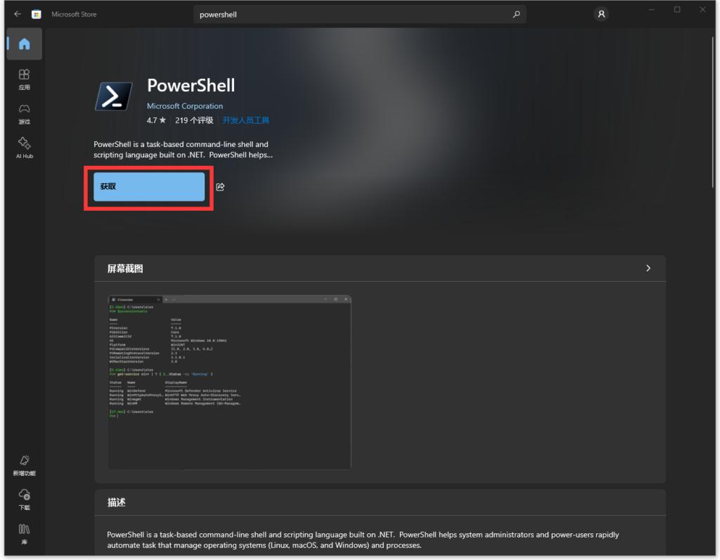Maximize the Microsoft Store window
This screenshot has height=560, width=720.
tap(677, 10)
